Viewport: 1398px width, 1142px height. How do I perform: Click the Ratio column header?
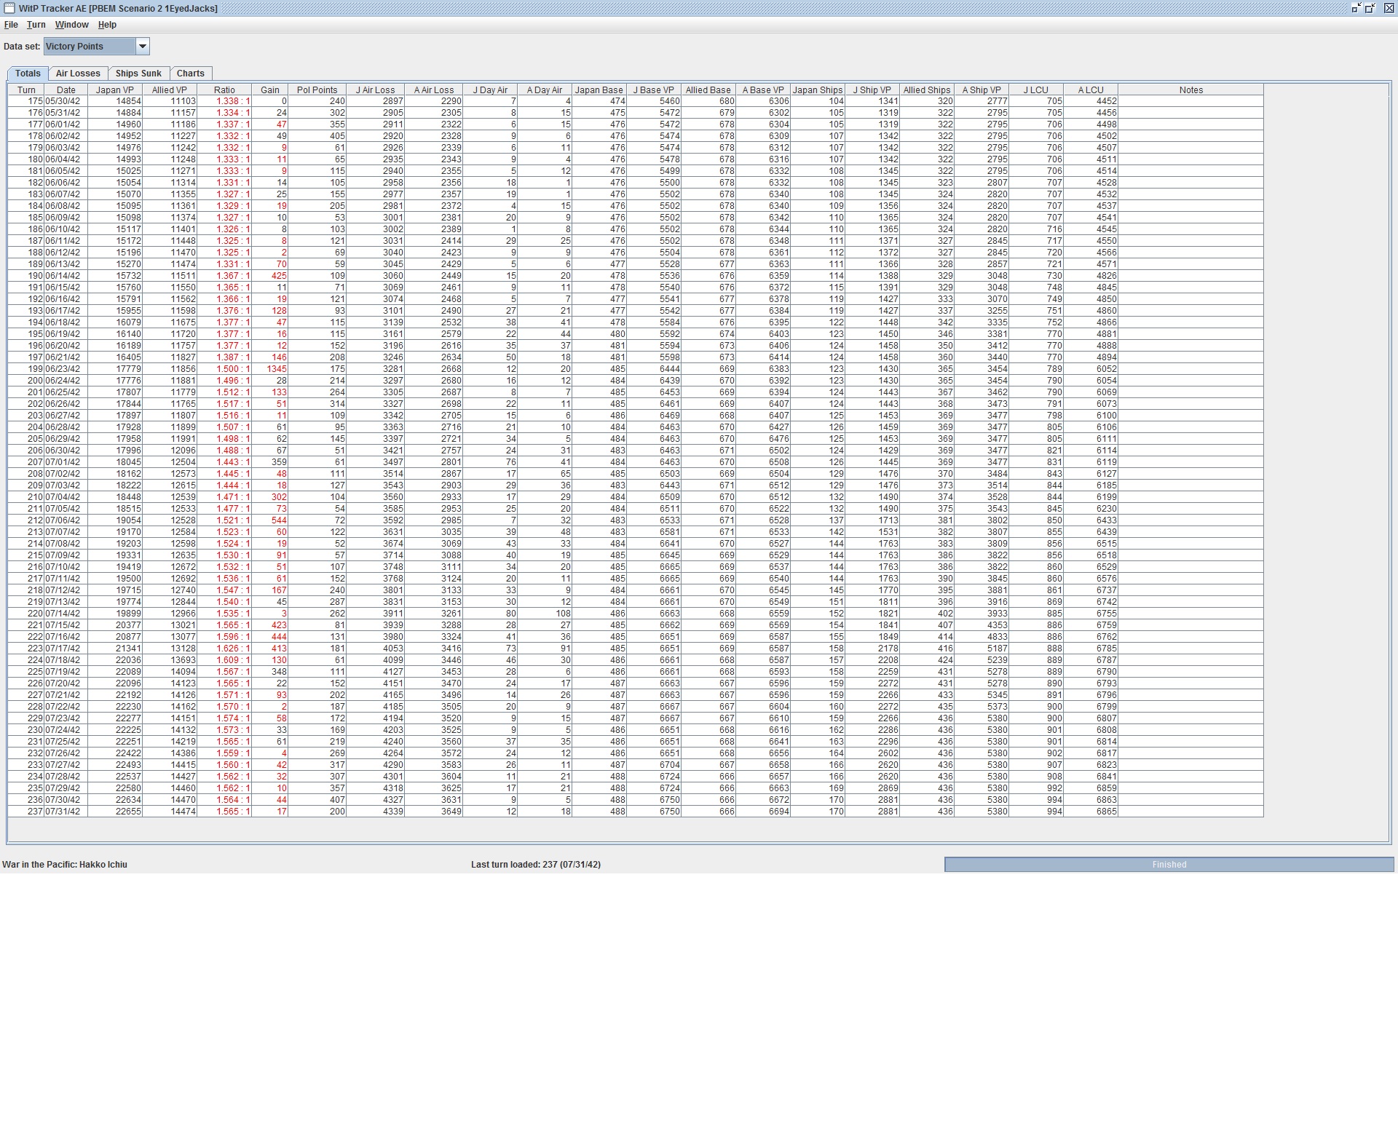[224, 90]
